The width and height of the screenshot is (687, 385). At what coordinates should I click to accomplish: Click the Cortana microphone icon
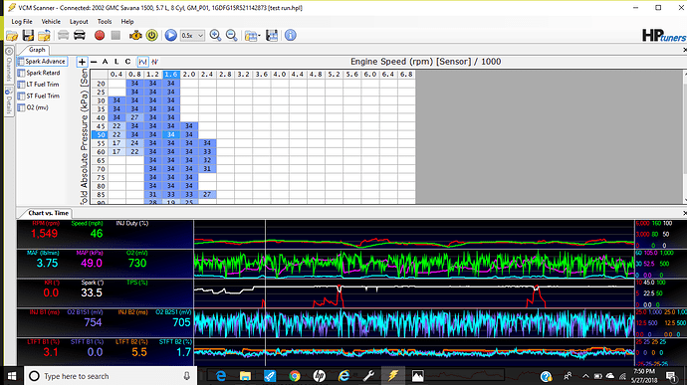186,376
